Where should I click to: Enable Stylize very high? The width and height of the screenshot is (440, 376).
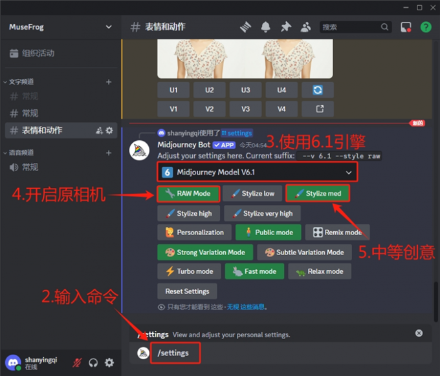(x=262, y=213)
